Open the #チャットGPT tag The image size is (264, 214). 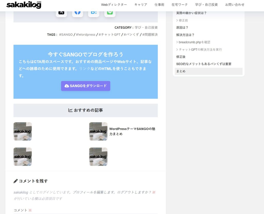(x=109, y=35)
